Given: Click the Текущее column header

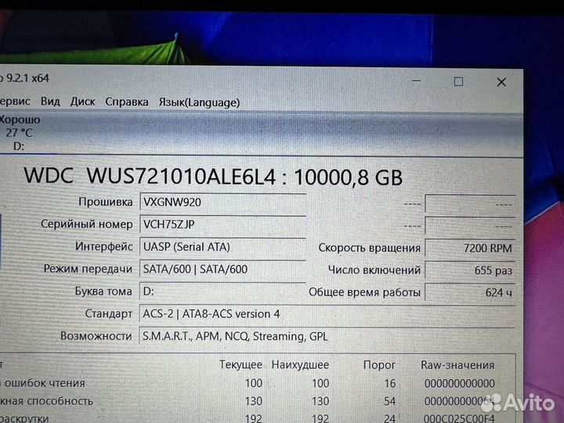Looking at the screenshot, I should 240,364.
